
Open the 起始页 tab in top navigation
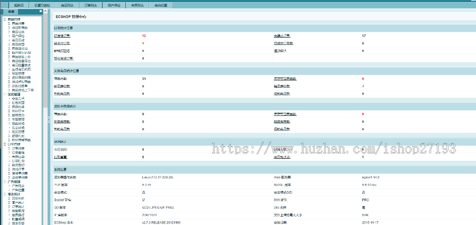click(19, 5)
